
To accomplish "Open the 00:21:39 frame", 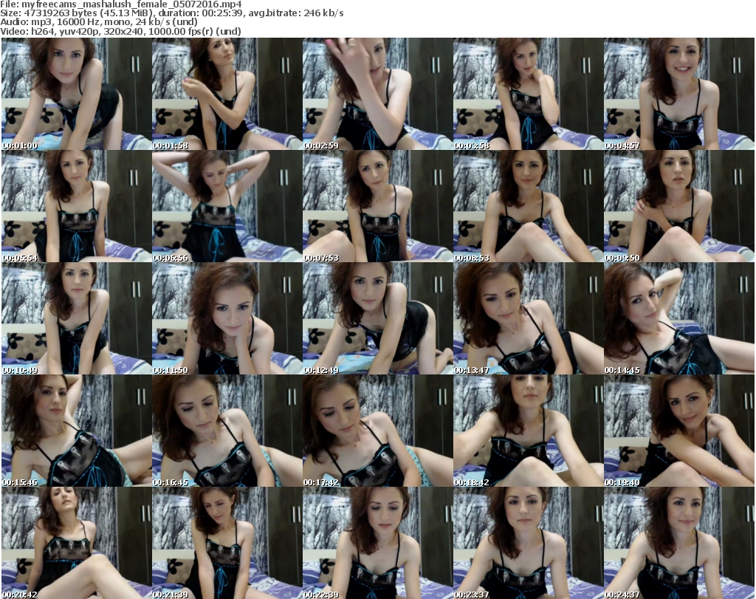I will pos(227,543).
